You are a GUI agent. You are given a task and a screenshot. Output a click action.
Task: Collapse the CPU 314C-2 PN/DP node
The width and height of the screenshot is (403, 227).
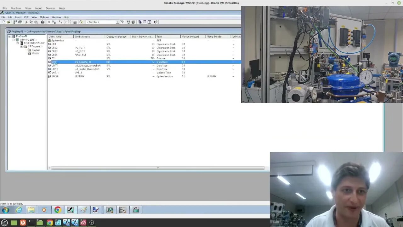(18, 43)
